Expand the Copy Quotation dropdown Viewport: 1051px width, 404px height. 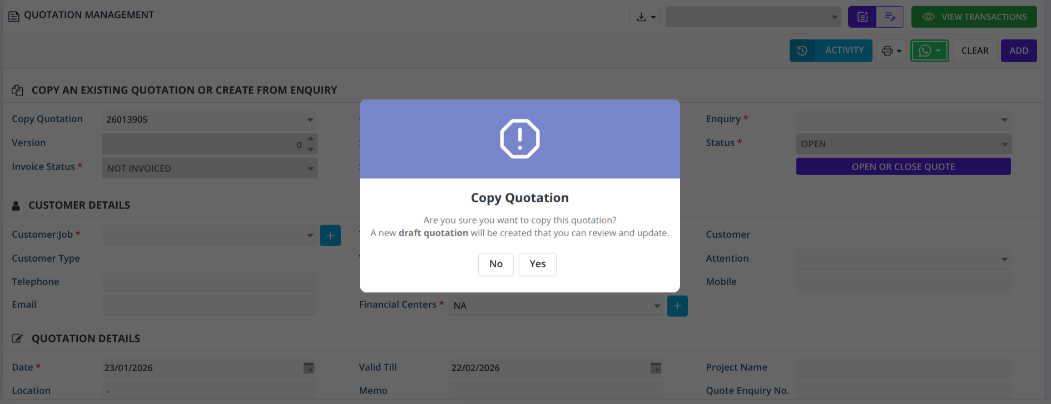pyautogui.click(x=310, y=120)
